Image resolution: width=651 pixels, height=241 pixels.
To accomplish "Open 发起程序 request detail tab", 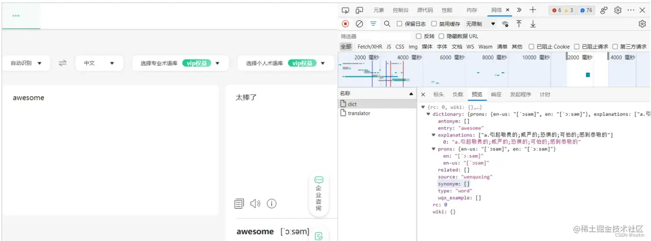I will [x=521, y=95].
